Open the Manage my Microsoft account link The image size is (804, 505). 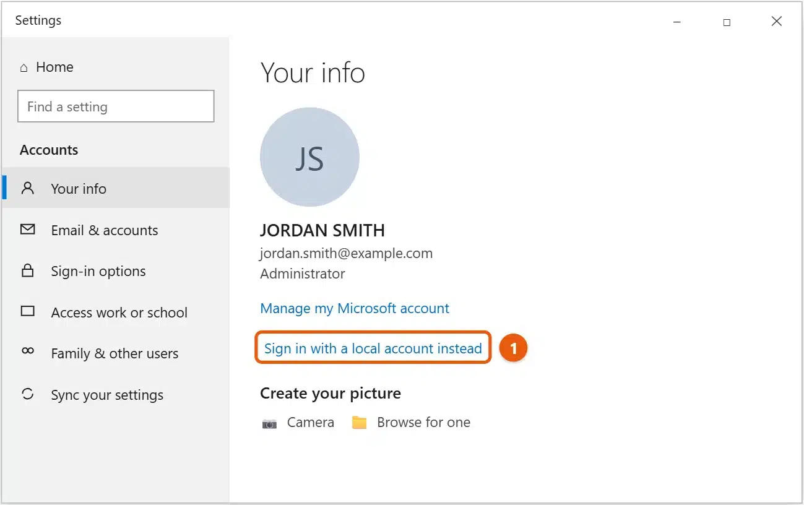pyautogui.click(x=355, y=308)
